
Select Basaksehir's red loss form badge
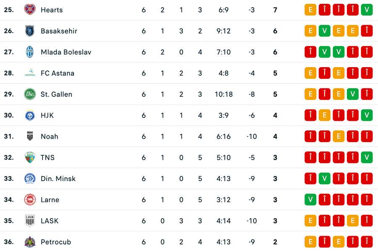click(367, 31)
